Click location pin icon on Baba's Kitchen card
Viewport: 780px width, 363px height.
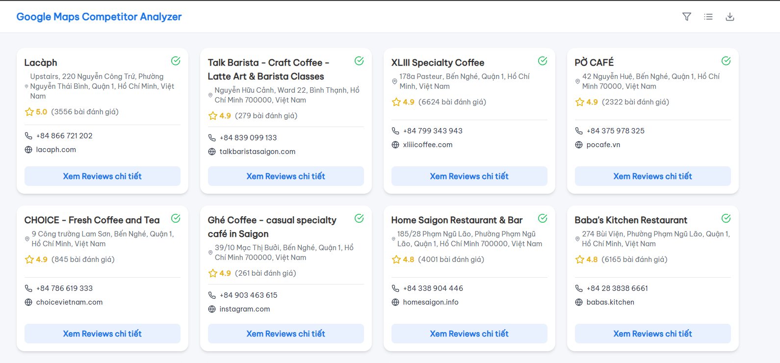pyautogui.click(x=577, y=239)
